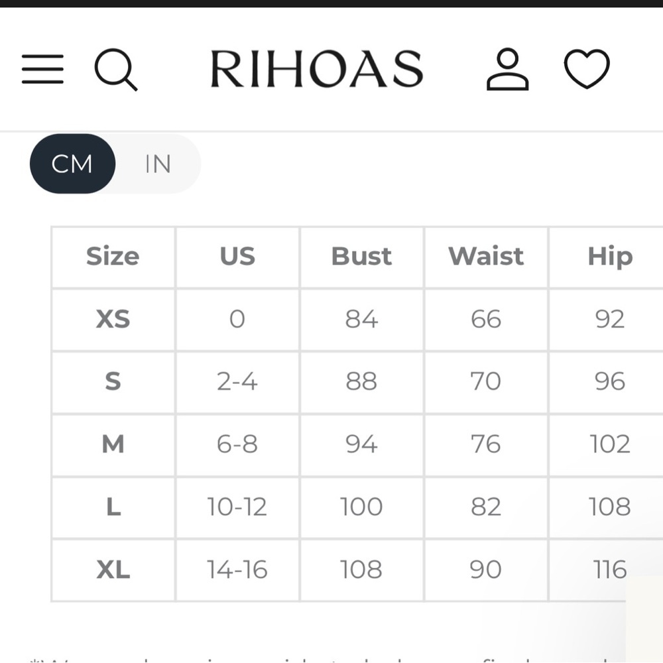Select the L size row label

[x=113, y=507]
